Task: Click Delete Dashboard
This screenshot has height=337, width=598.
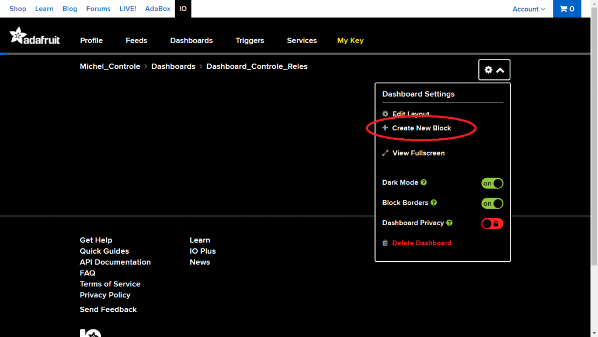Action: tap(417, 243)
